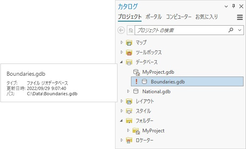Expand the ロケーター node
The height and width of the screenshot is (149, 246).
click(x=122, y=140)
